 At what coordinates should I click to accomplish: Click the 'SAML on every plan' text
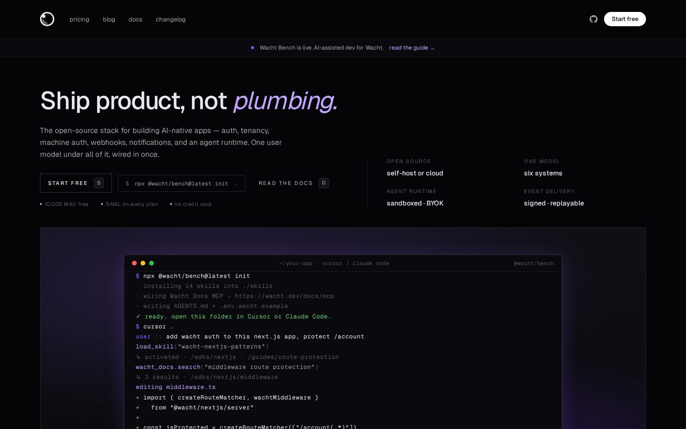(x=132, y=204)
